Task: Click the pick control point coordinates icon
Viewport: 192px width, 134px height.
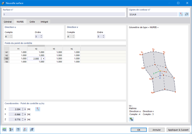Action: (38, 109)
